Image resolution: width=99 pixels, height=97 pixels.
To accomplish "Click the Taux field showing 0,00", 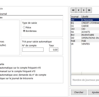I will pyautogui.click(x=54, y=50).
